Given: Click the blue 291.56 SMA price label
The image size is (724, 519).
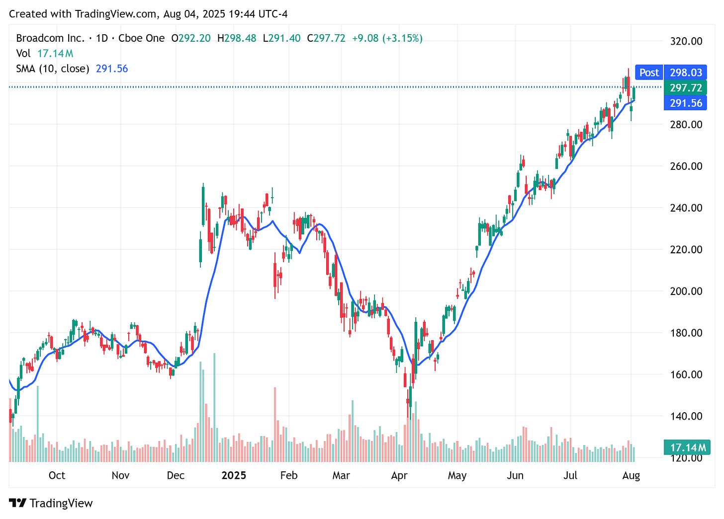Looking at the screenshot, I should [x=685, y=103].
